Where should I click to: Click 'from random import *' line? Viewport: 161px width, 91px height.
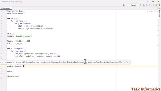coord(16,13)
